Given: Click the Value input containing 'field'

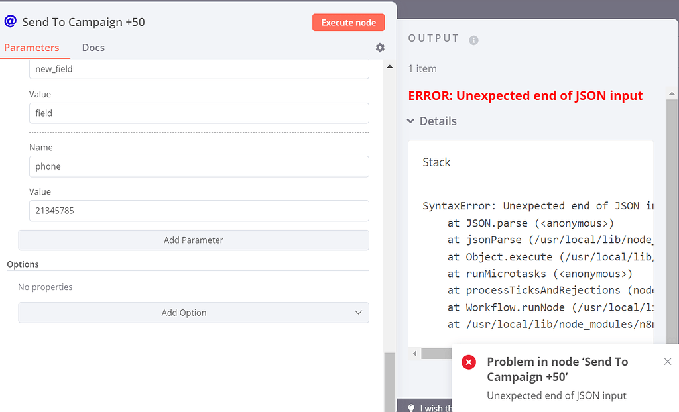Looking at the screenshot, I should click(199, 113).
